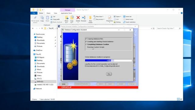The width and height of the screenshot is (195, 110).
Task: Open the Open dropdown in ribbon
Action: 117,16
